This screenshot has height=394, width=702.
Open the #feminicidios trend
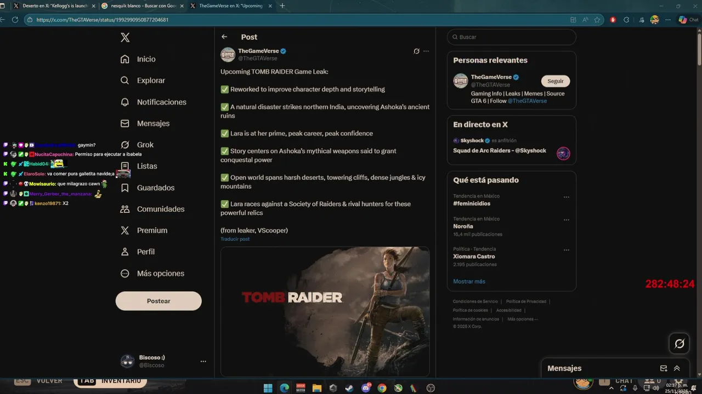click(472, 204)
